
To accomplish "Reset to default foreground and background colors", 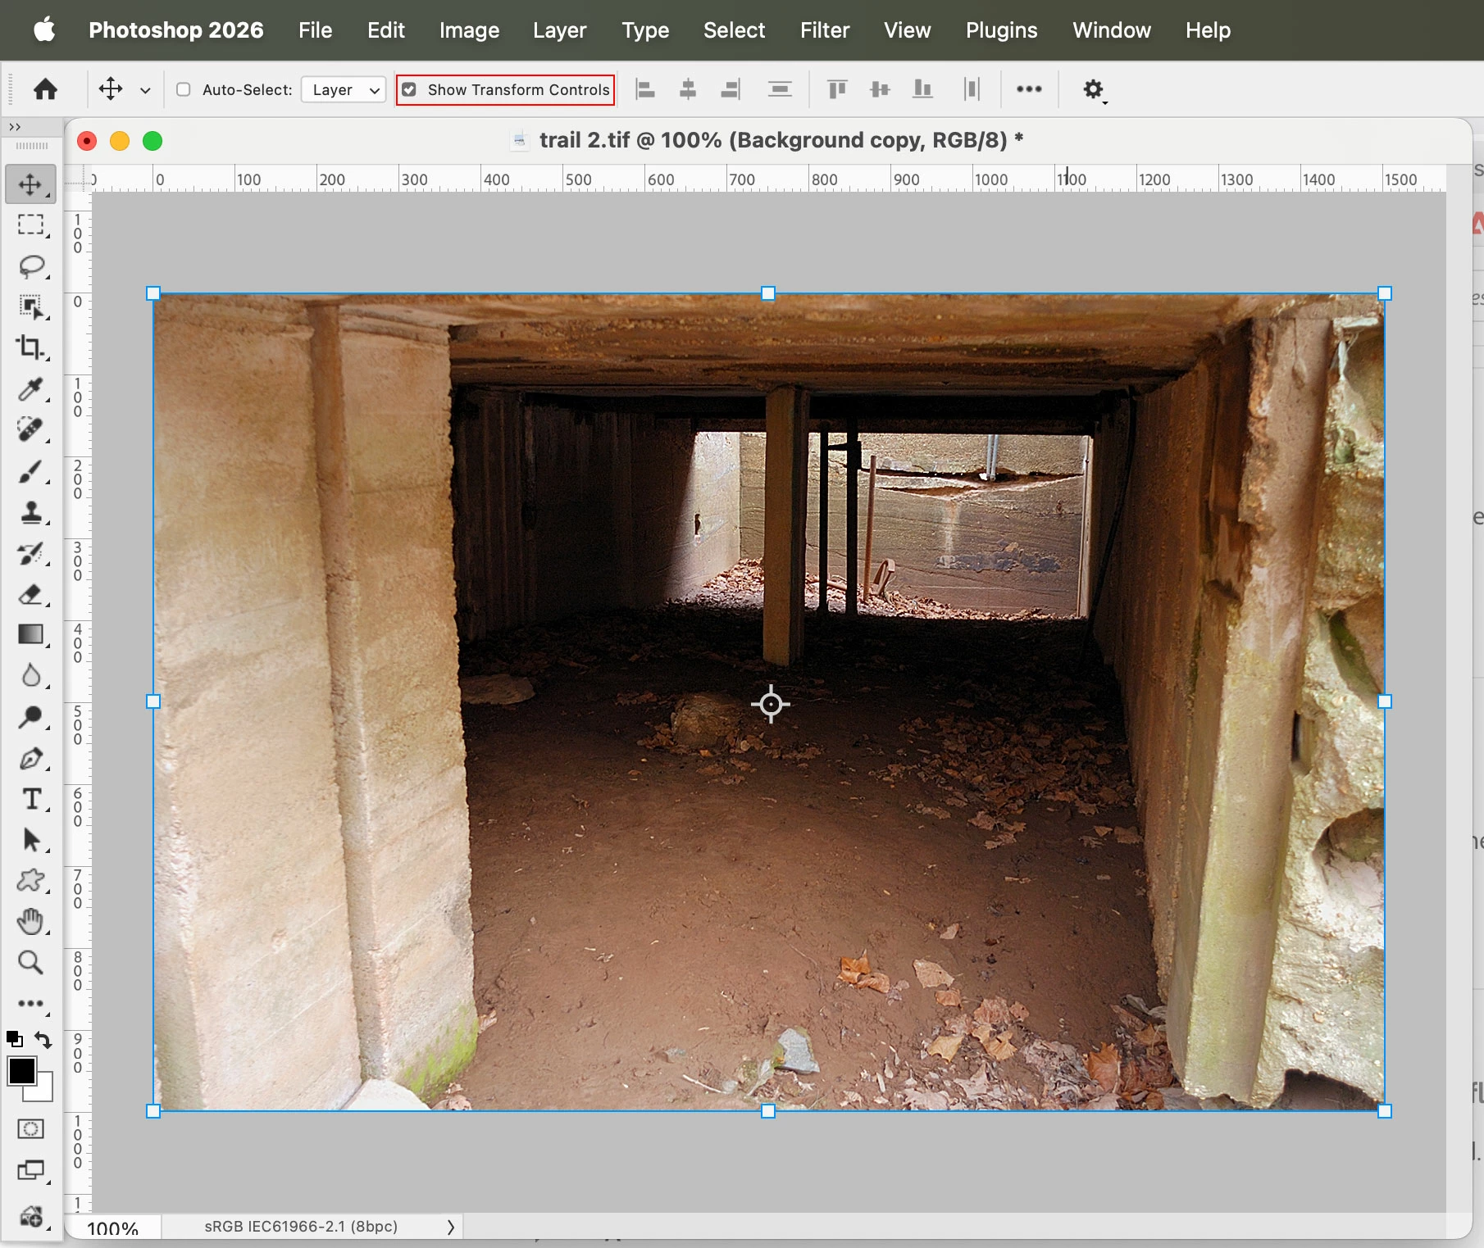I will [x=14, y=1039].
